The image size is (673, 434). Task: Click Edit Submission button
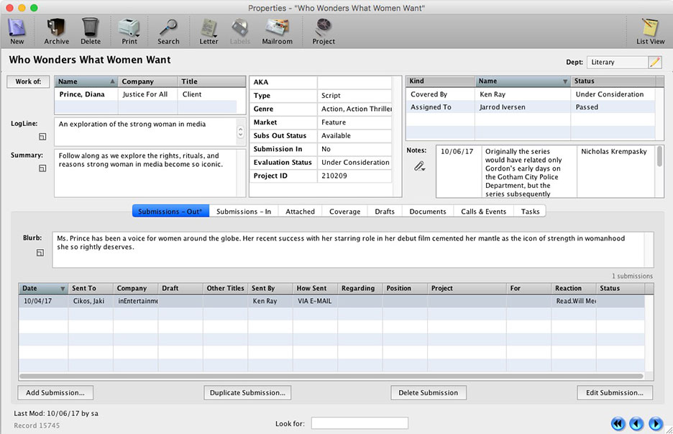pyautogui.click(x=615, y=393)
